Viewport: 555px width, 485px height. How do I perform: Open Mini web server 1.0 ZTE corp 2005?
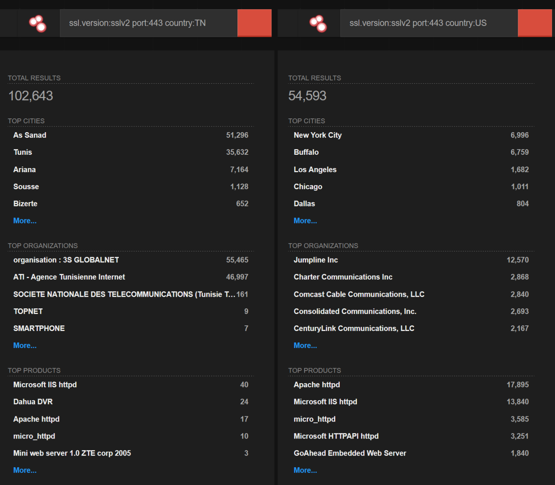[72, 453]
